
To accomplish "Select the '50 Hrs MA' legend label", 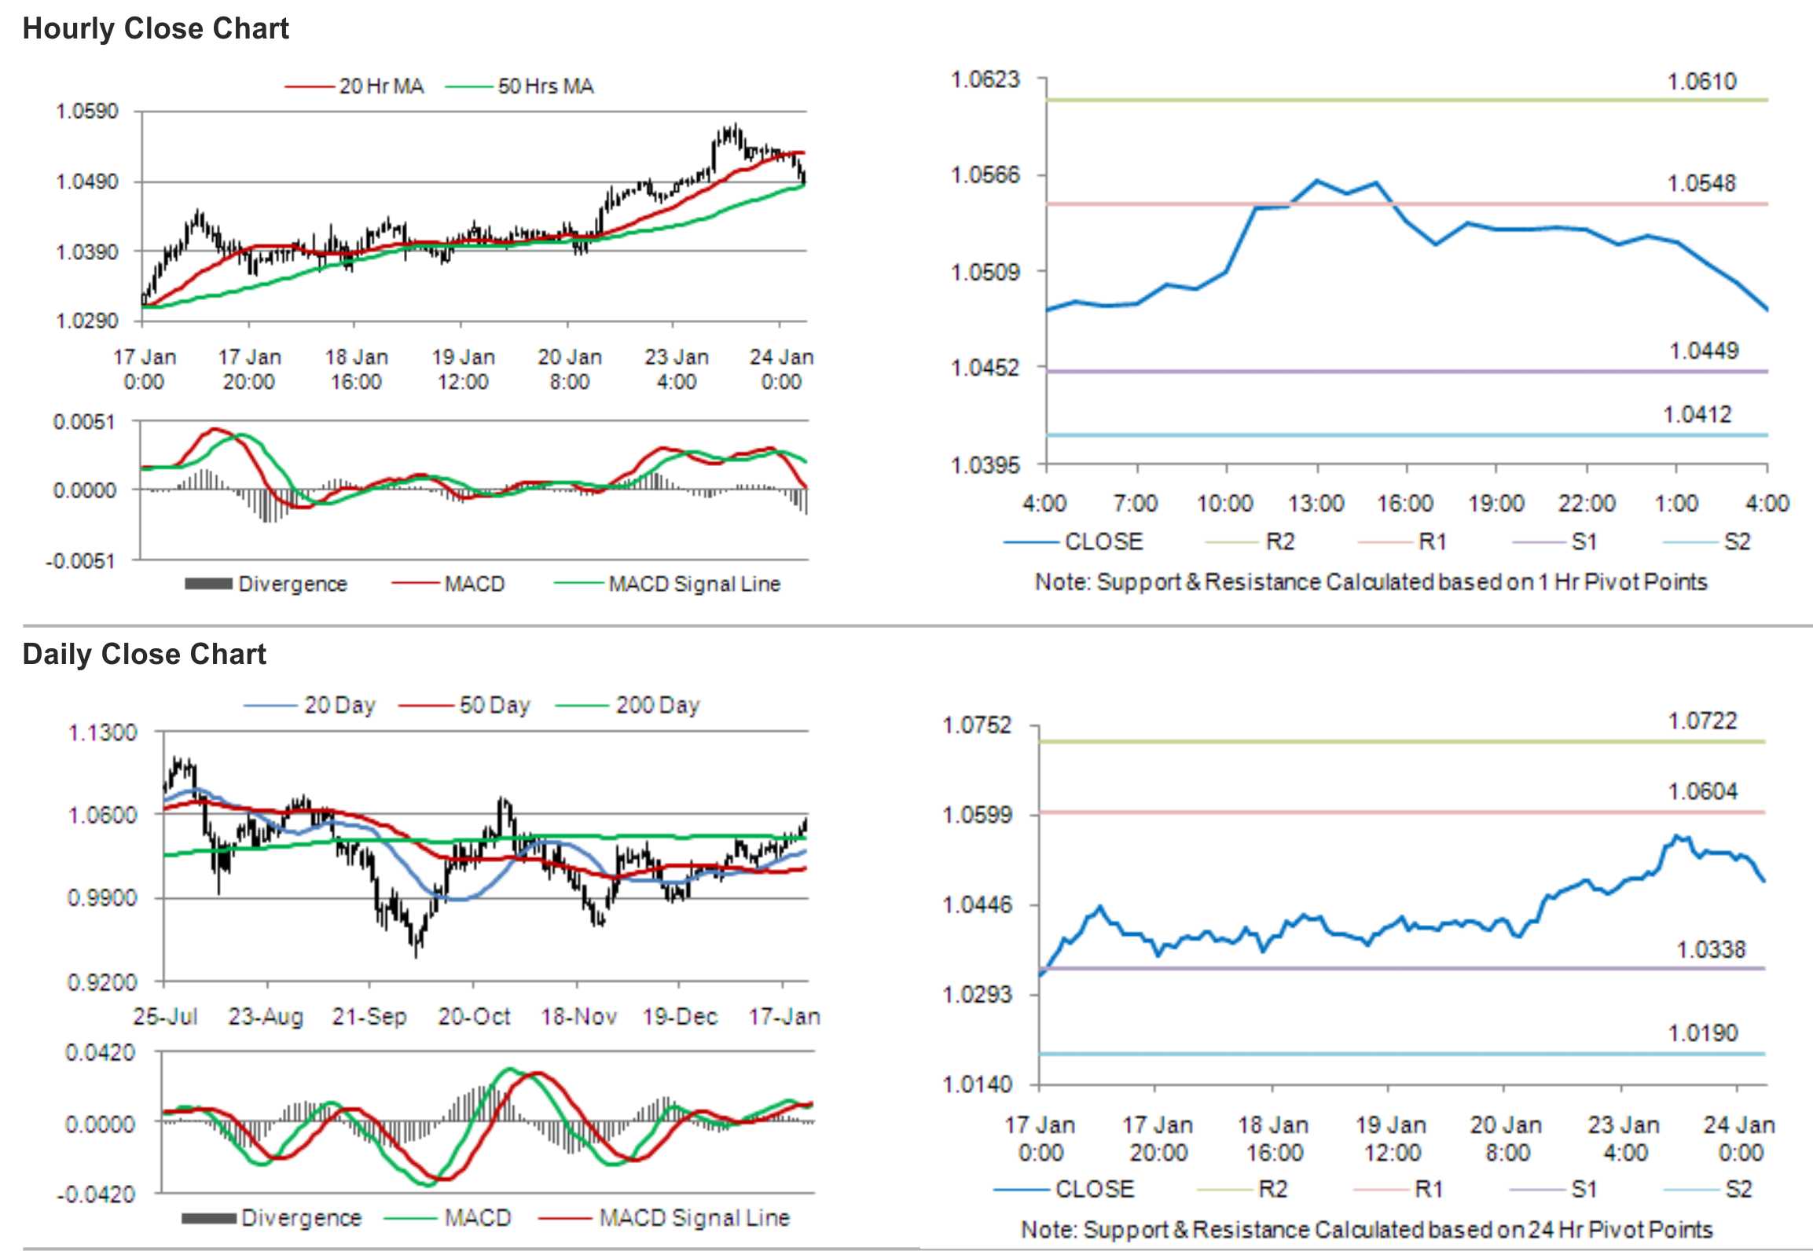I will click(545, 86).
